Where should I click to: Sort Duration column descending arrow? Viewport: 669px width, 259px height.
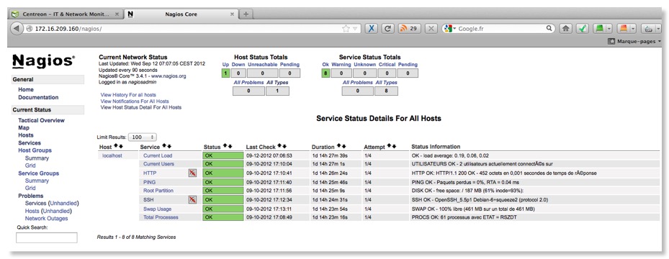coord(344,146)
